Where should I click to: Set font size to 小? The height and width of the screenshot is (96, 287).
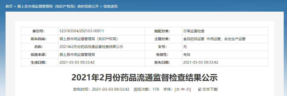click(x=188, y=89)
